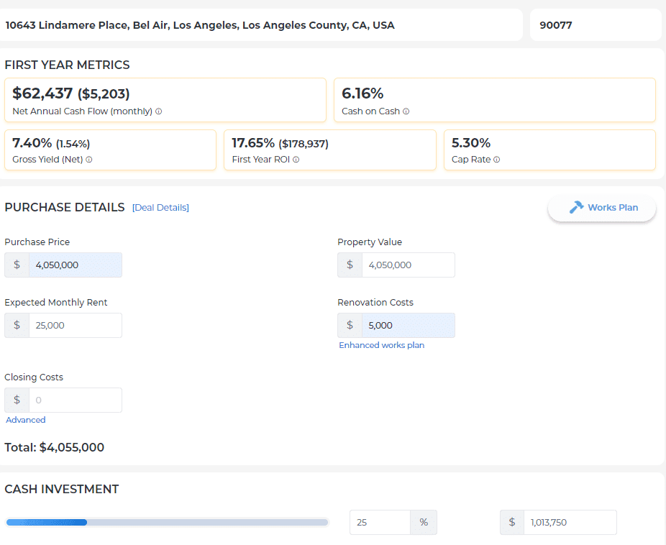Click the FIRST YEAR METRICS heading
Viewport: 666px width, 545px height.
(x=67, y=65)
